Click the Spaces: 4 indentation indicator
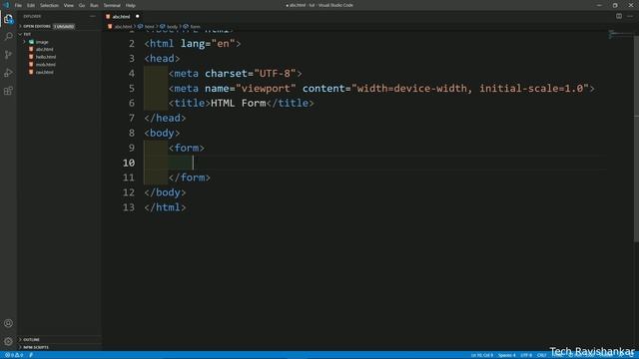 [506, 355]
